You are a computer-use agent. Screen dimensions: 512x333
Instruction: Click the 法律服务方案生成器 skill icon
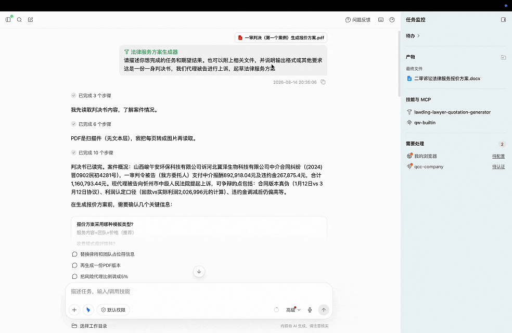coord(126,52)
